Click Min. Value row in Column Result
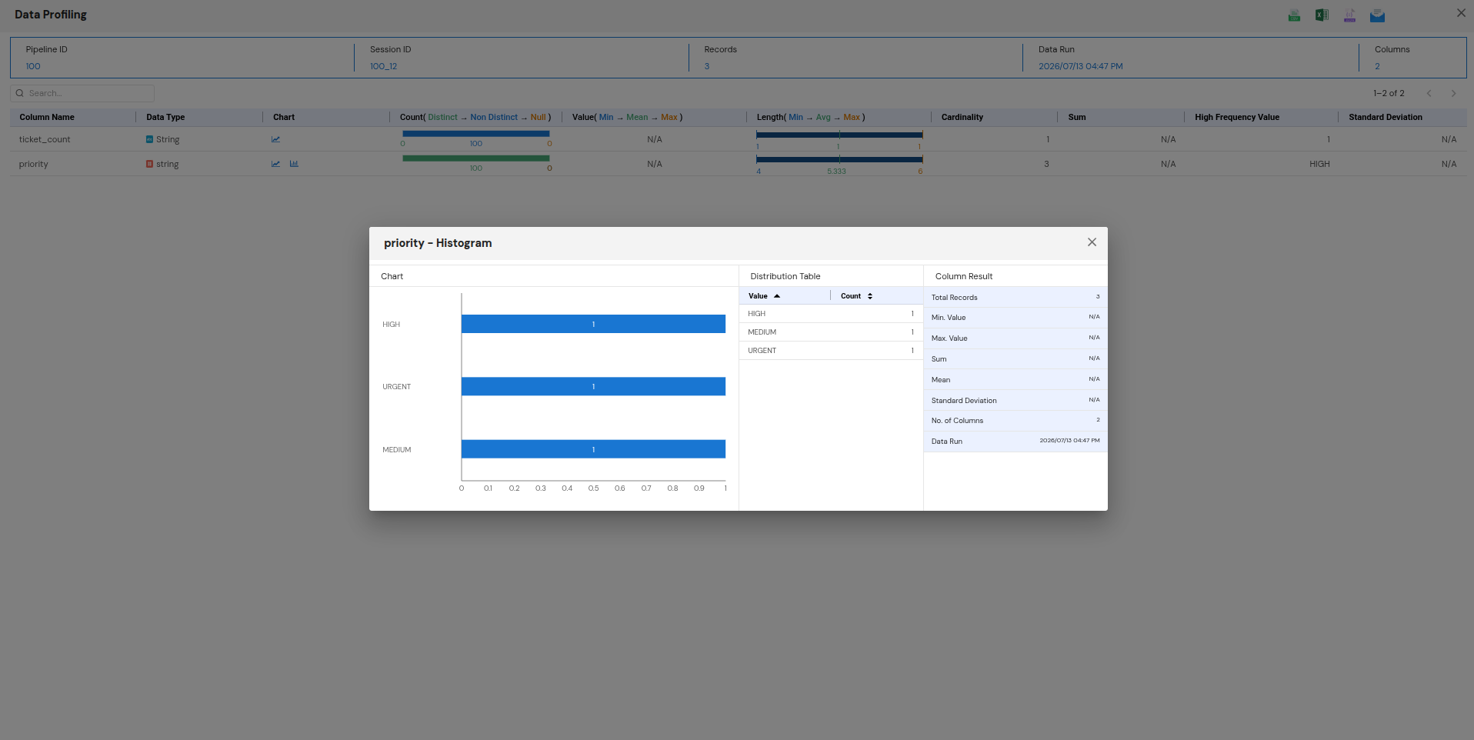The width and height of the screenshot is (1474, 740). [1015, 318]
